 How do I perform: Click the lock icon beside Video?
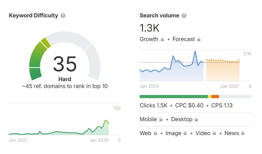point(214,133)
